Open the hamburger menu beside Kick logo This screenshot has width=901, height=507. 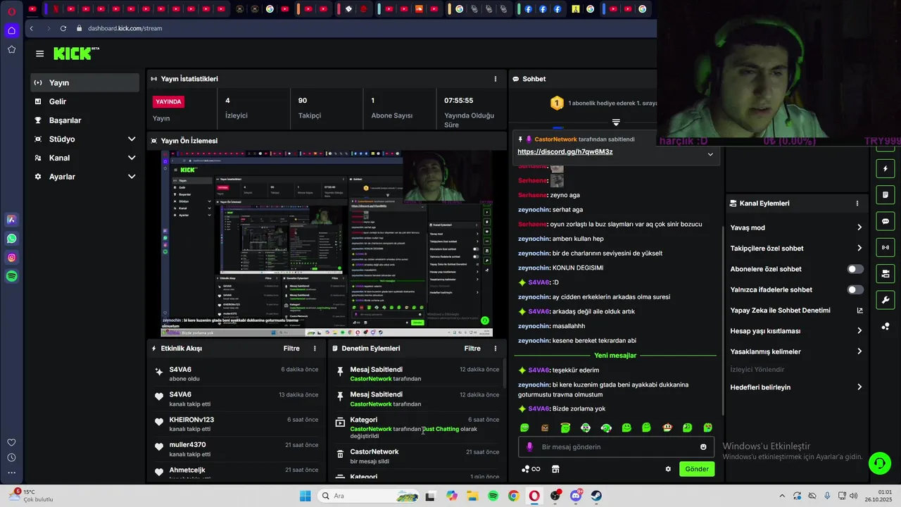pos(39,54)
